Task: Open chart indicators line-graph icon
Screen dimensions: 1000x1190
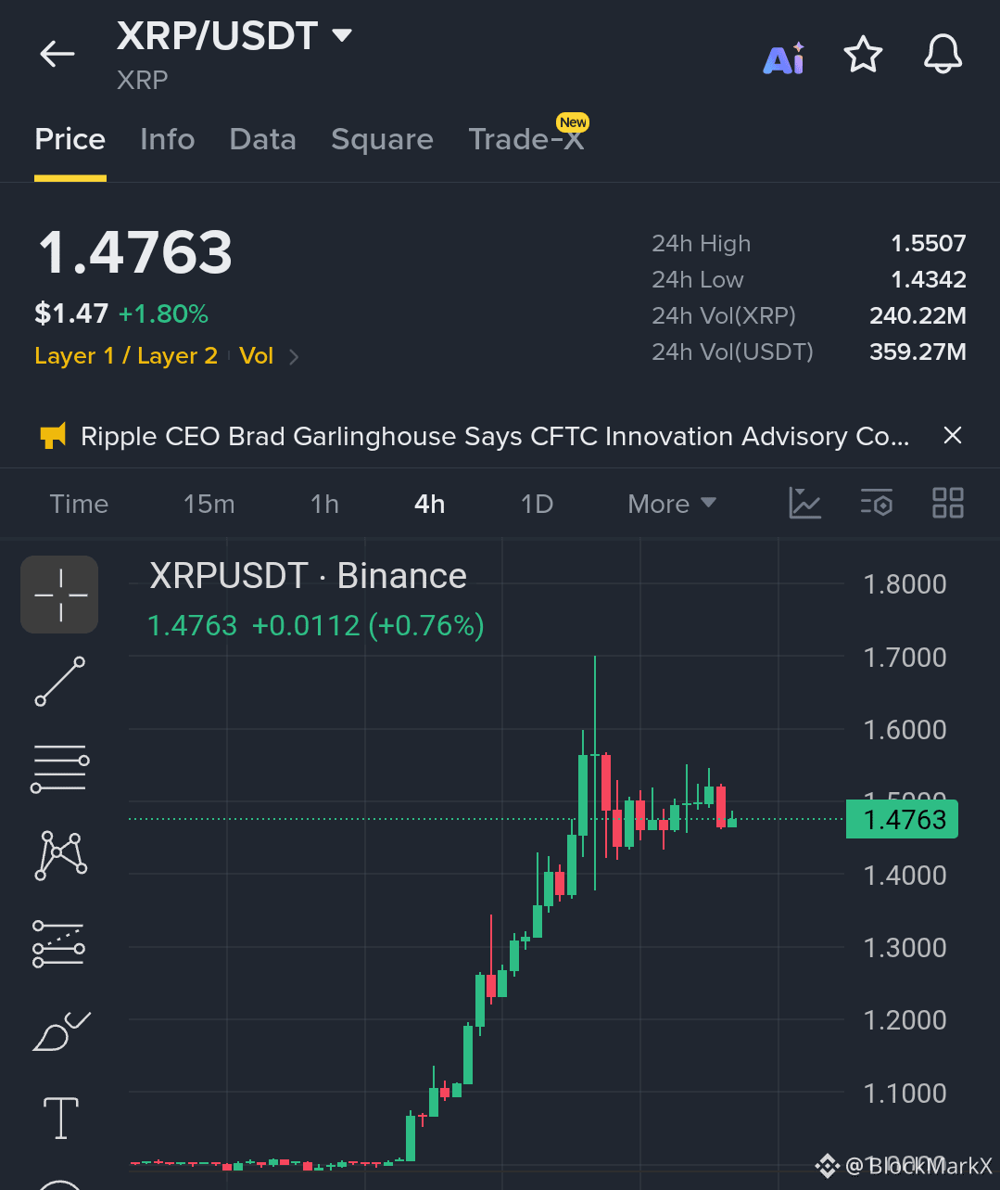Action: click(804, 503)
